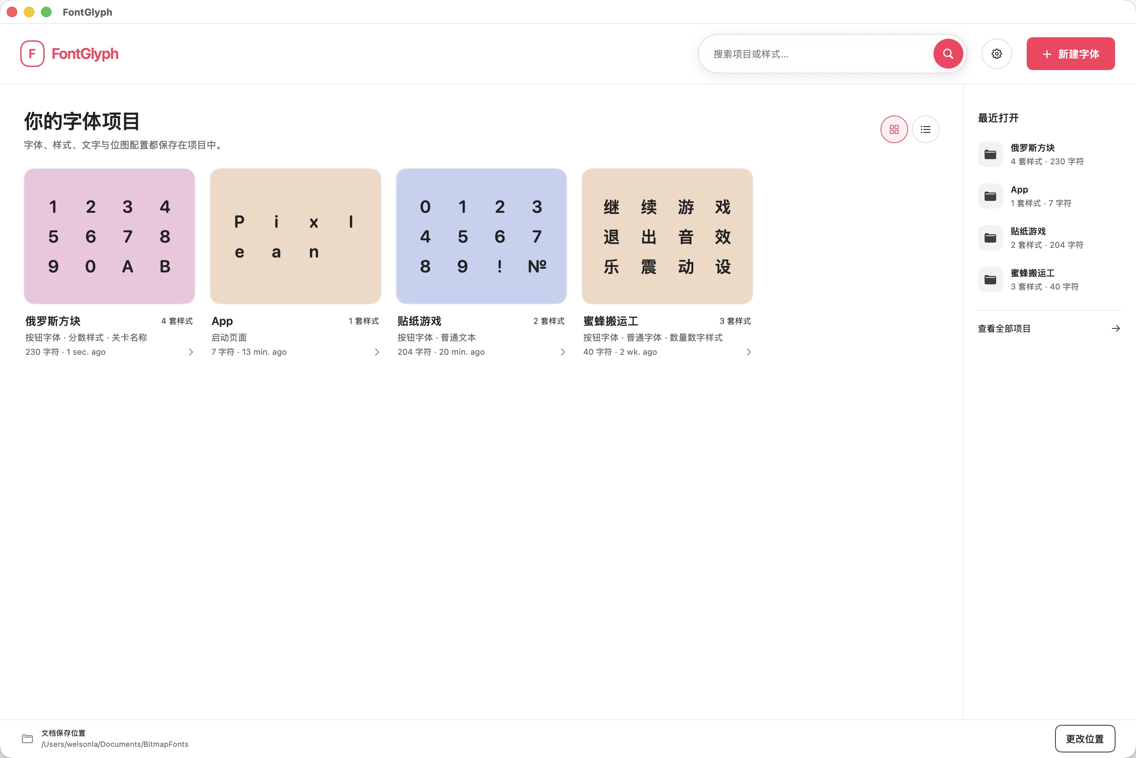This screenshot has width=1136, height=758.
Task: Click 更改位置 button
Action: (1085, 739)
